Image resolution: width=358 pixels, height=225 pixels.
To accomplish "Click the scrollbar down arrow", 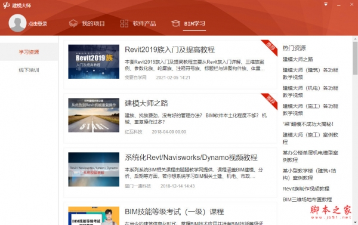I will pos(355,222).
